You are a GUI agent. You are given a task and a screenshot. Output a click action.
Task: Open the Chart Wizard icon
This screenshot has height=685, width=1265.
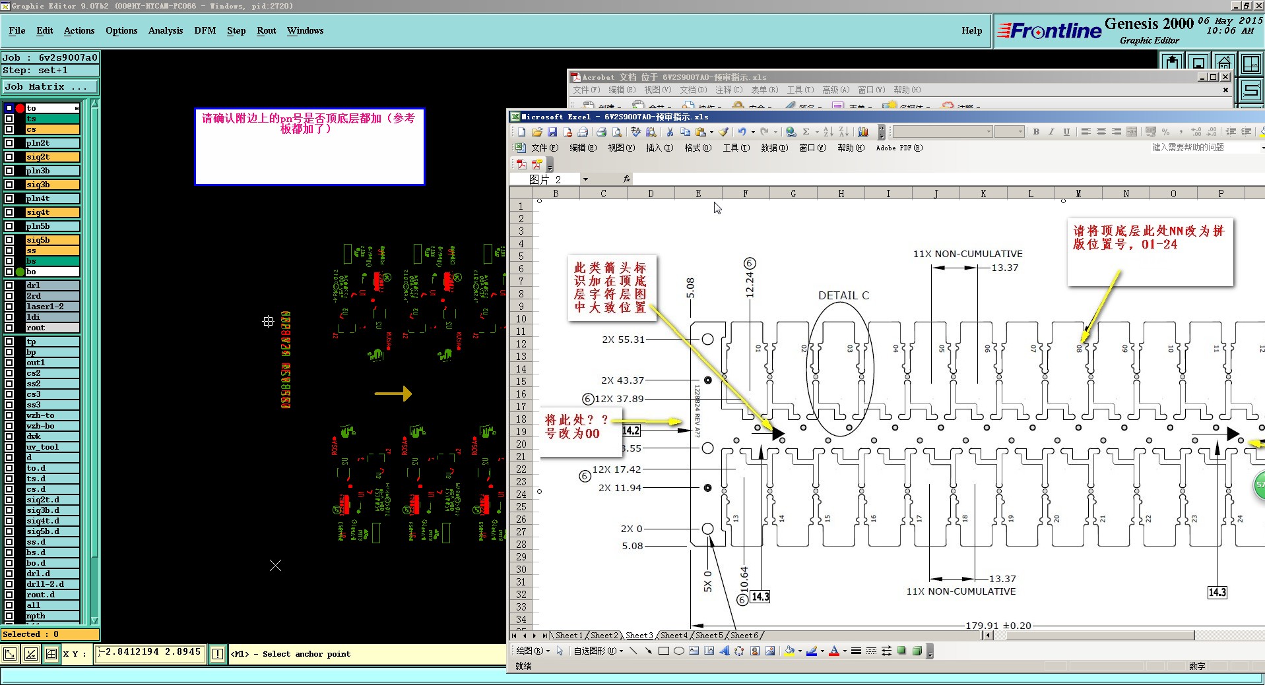(x=862, y=133)
